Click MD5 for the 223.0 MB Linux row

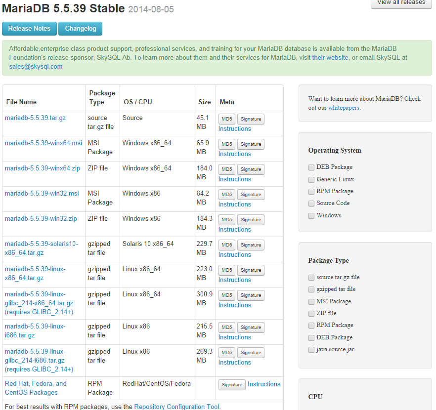click(227, 270)
